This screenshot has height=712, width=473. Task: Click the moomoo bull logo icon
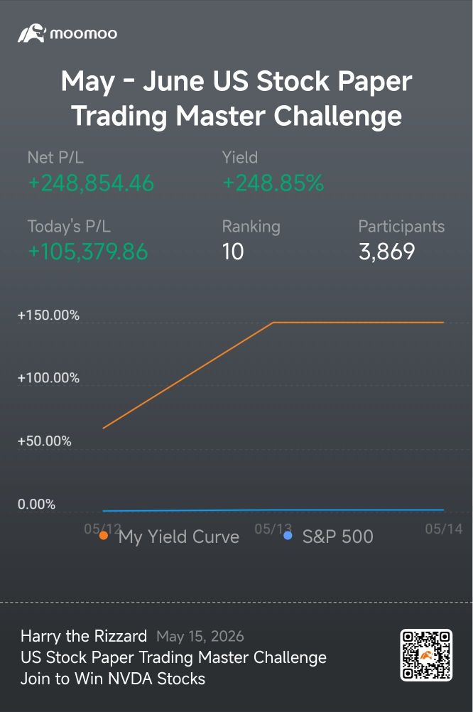pos(31,33)
